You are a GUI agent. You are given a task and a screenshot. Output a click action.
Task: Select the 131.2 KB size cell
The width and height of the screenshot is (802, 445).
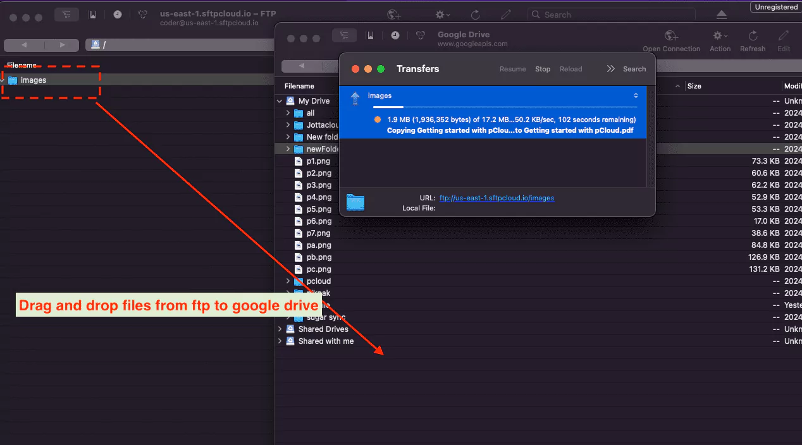(763, 269)
